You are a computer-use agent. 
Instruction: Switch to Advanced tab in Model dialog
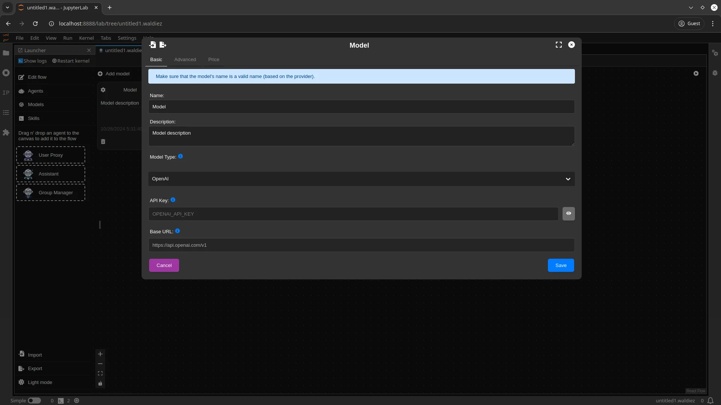point(185,59)
